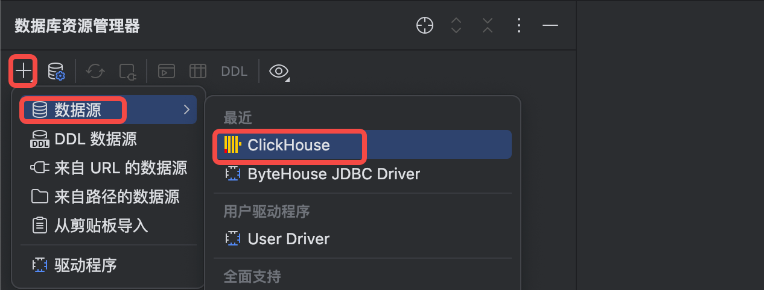Click the schema tools icon with plug

[x=127, y=72]
